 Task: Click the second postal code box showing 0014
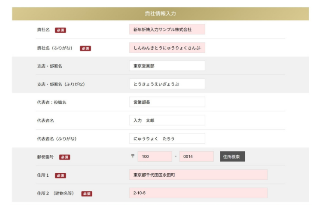196,157
